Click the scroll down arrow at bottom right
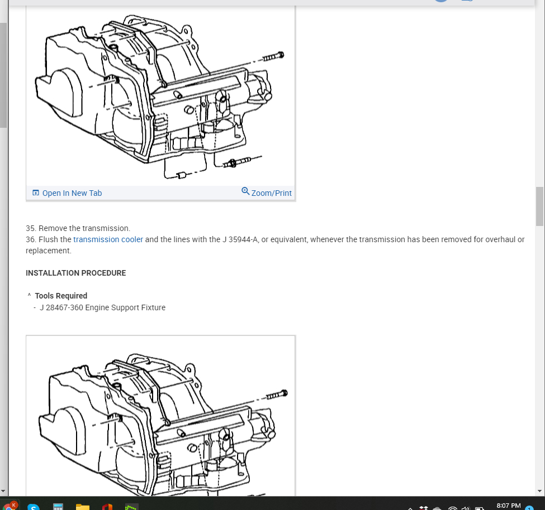The image size is (545, 510). point(539,491)
